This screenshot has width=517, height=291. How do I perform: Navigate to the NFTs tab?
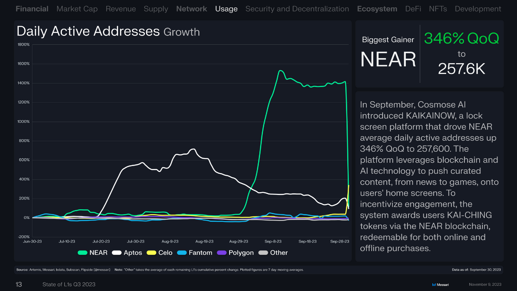click(438, 9)
